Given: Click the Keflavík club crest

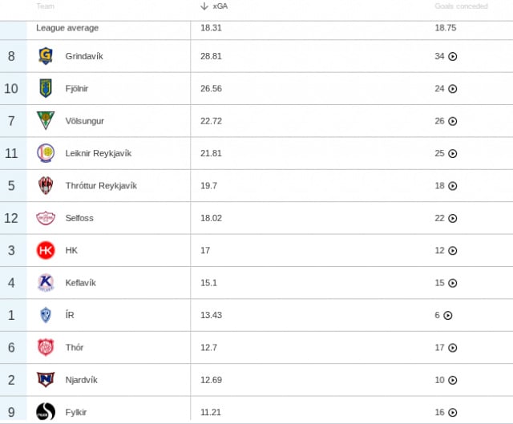Looking at the screenshot, I should (46, 283).
